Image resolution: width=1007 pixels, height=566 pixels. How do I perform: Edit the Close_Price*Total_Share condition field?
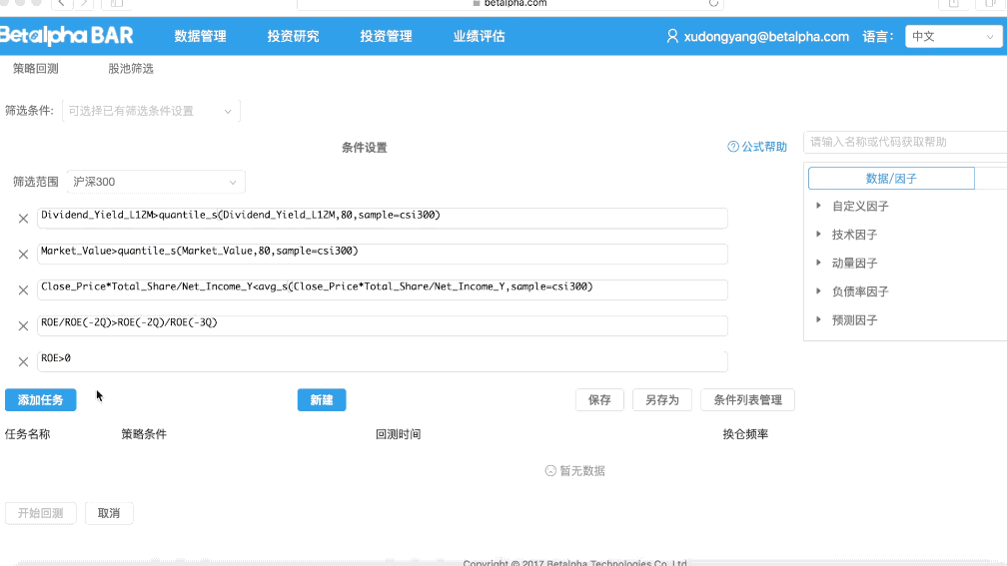(x=382, y=290)
